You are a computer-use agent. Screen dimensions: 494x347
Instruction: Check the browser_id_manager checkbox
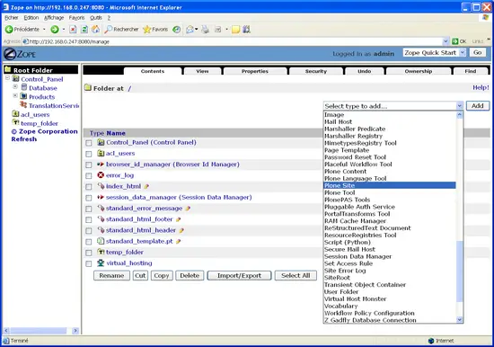click(89, 165)
